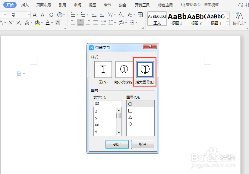This screenshot has height=174, width=249.
Task: Apply the 标题 2 style
Action: (196, 19)
